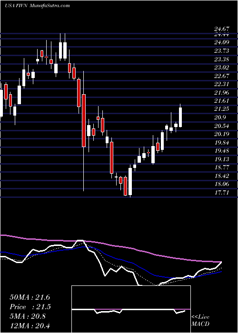Screen dimensions: 238x333
Task: Select the 12MA : 20.4 value
Action: [30, 325]
